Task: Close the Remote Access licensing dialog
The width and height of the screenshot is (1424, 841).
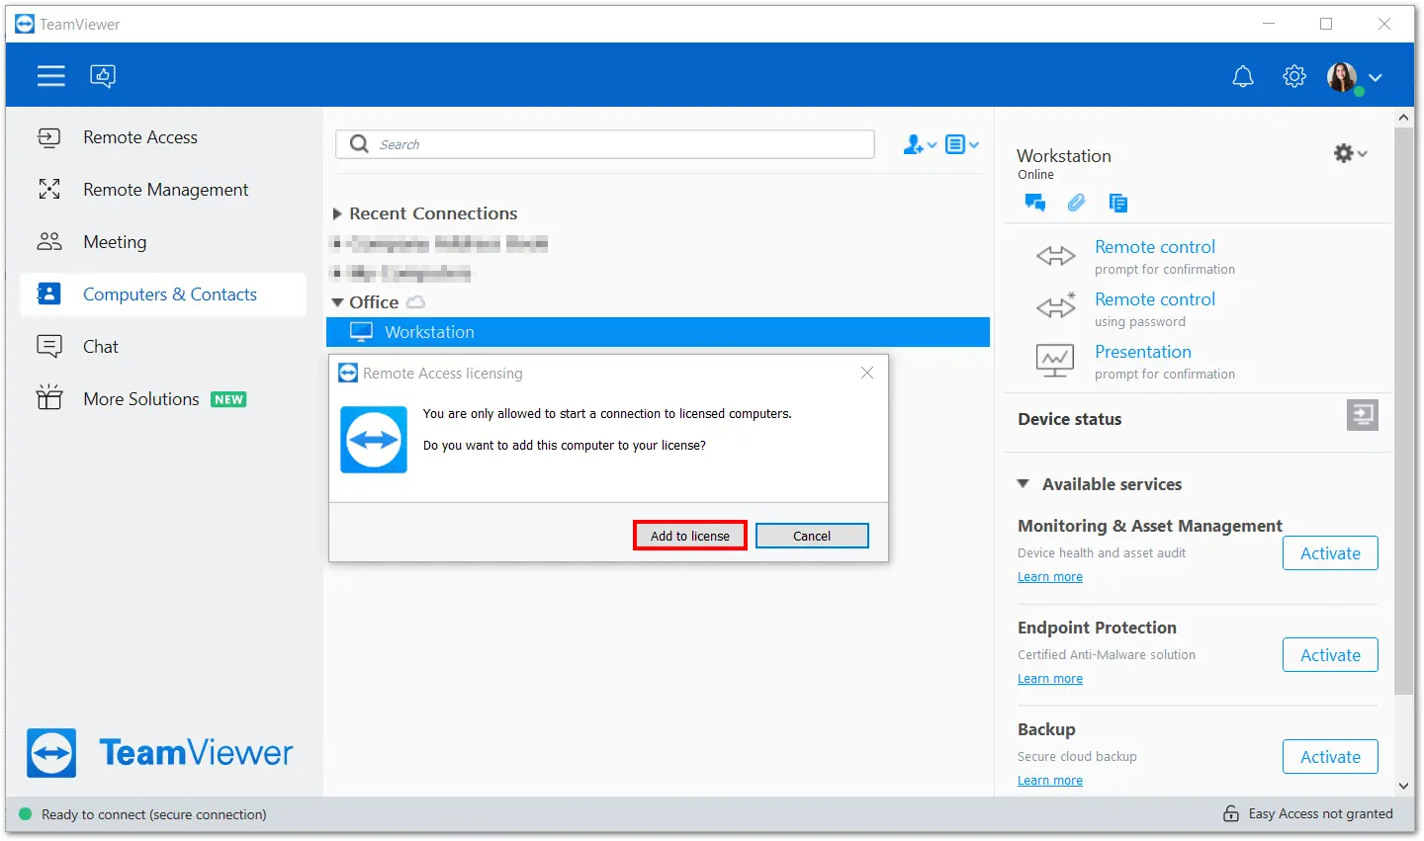Action: click(x=867, y=373)
